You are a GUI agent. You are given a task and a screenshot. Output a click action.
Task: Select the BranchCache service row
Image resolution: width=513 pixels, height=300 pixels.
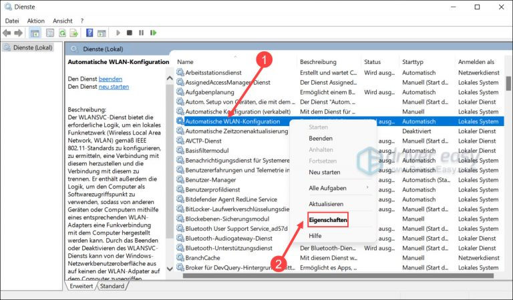tap(204, 258)
